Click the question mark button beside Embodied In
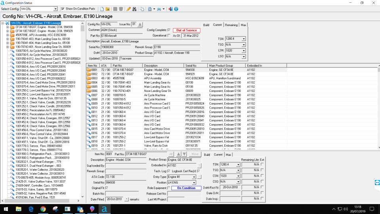380x214 pixels. pos(199,166)
